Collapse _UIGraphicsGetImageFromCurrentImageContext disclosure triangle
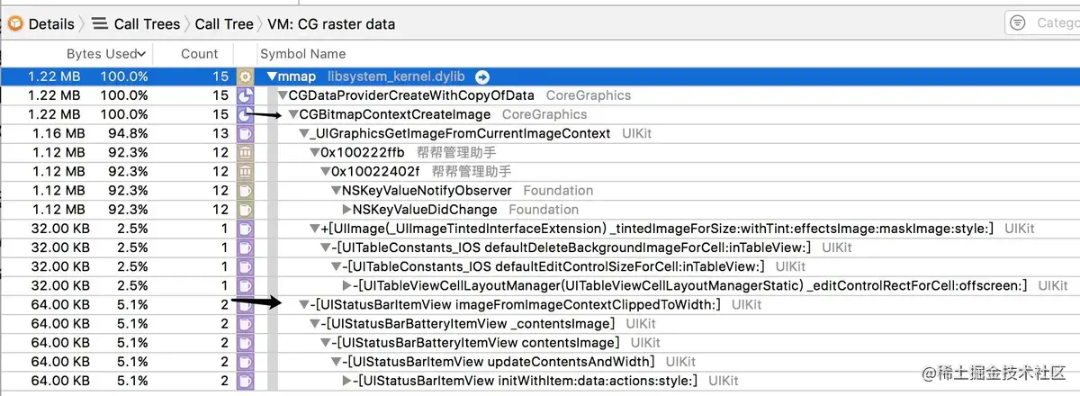 304,133
